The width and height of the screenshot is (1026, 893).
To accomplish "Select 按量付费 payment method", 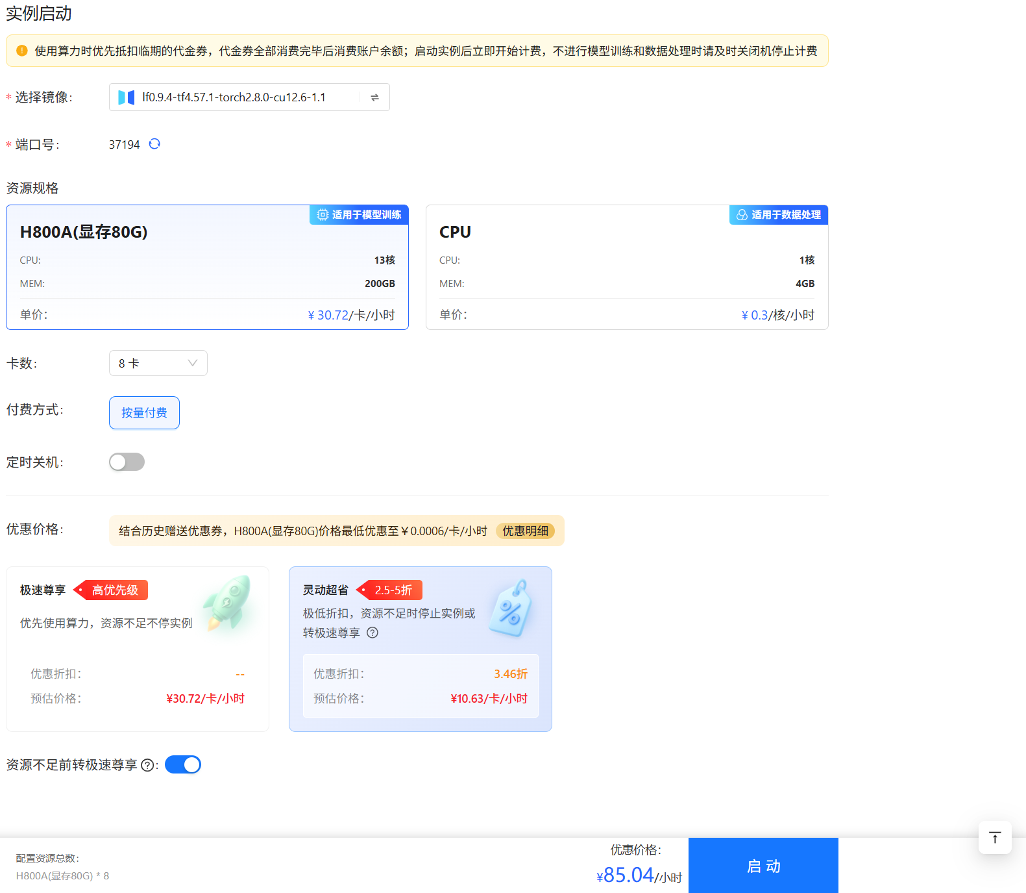I will click(144, 412).
